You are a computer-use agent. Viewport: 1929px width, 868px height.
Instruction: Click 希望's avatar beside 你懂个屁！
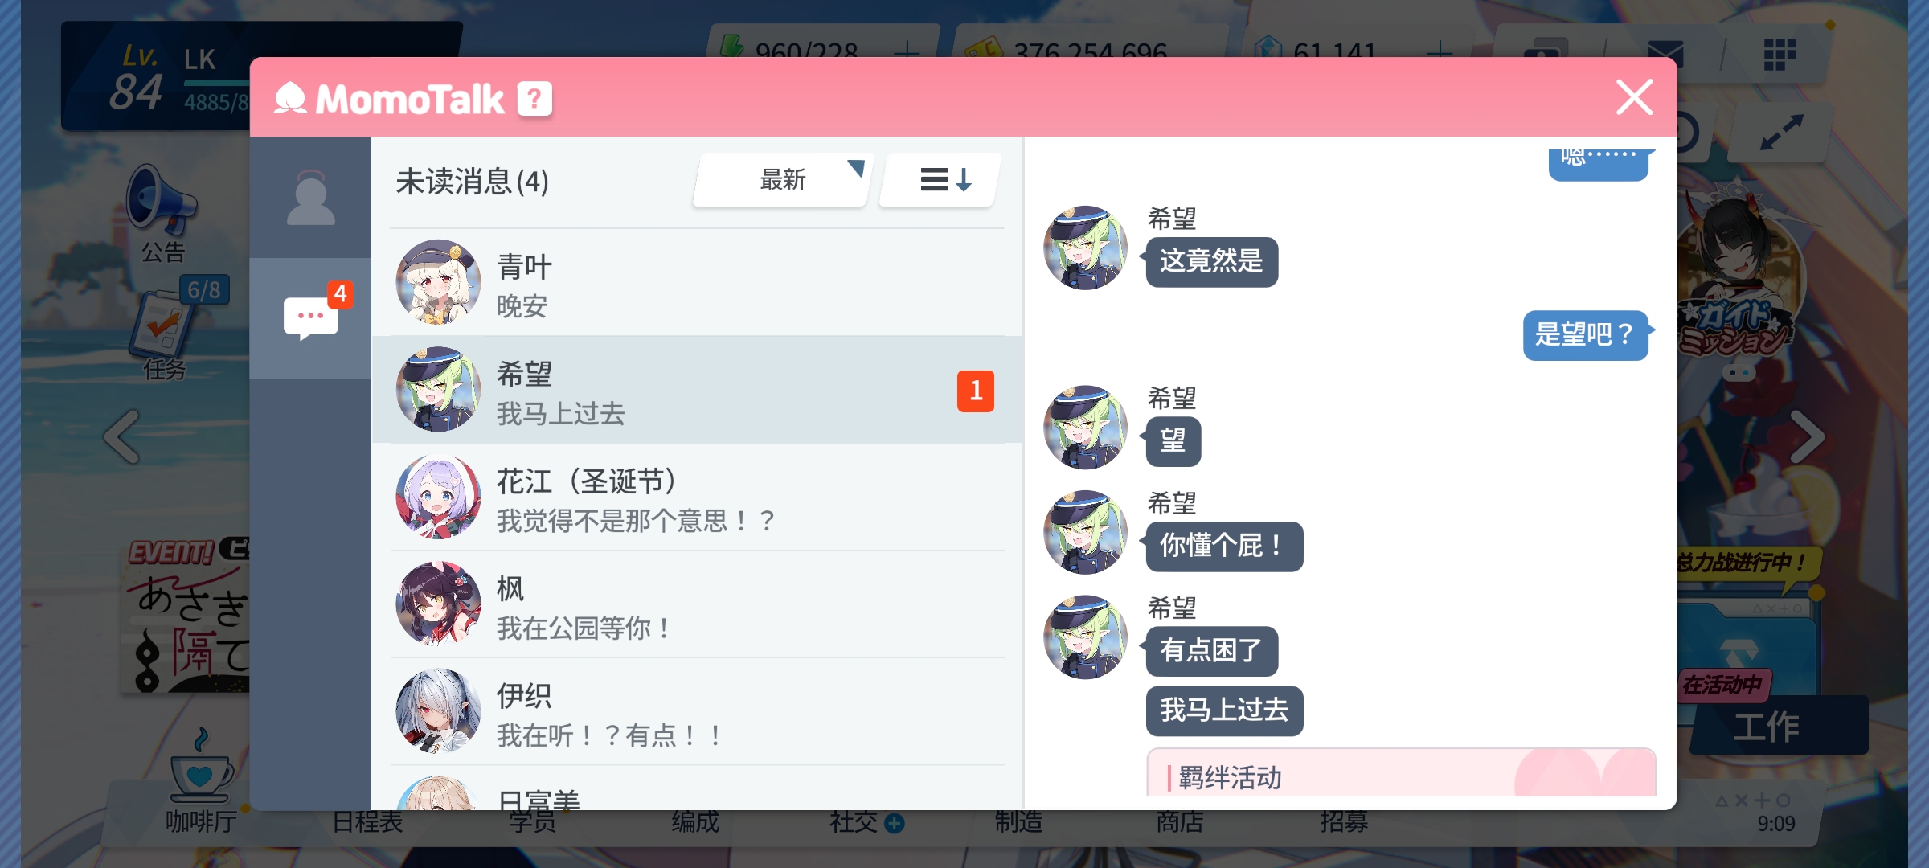[x=1085, y=532]
